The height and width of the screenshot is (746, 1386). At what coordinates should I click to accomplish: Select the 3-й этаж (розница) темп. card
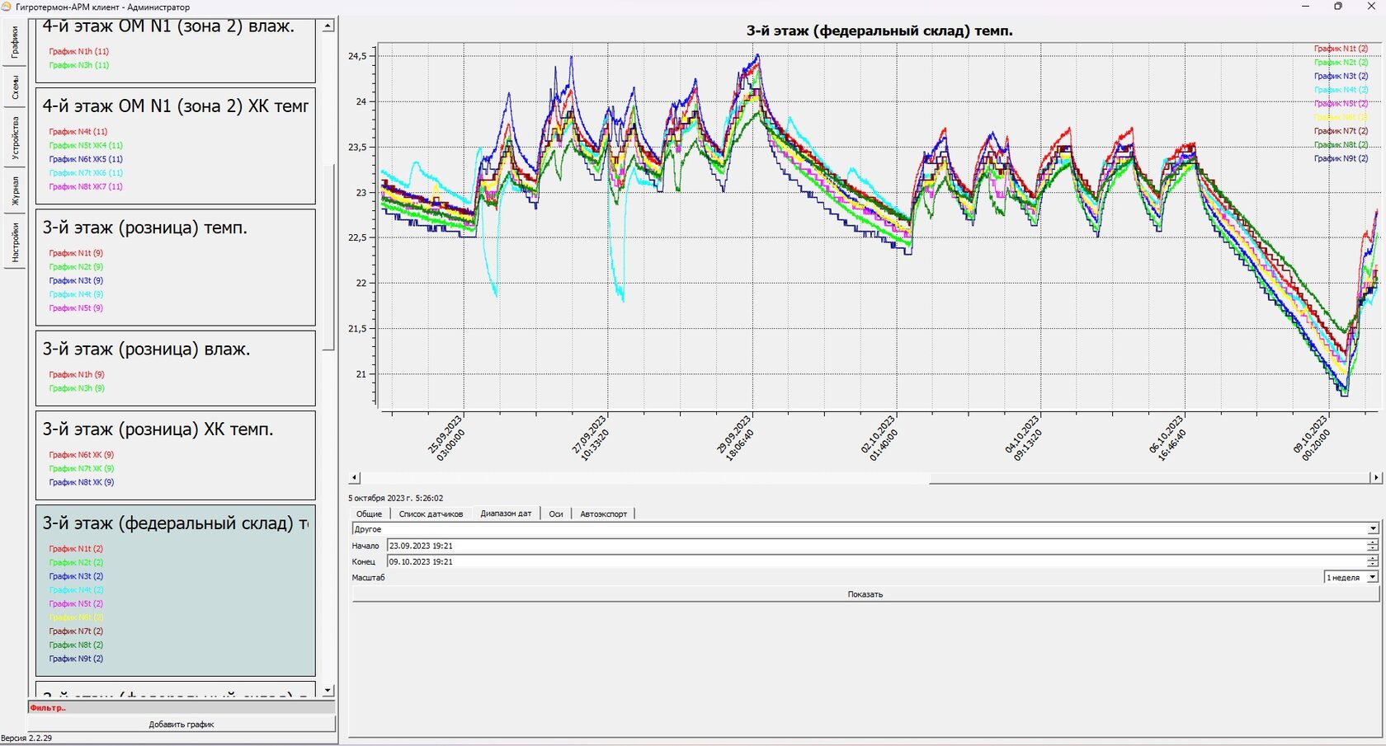click(176, 267)
